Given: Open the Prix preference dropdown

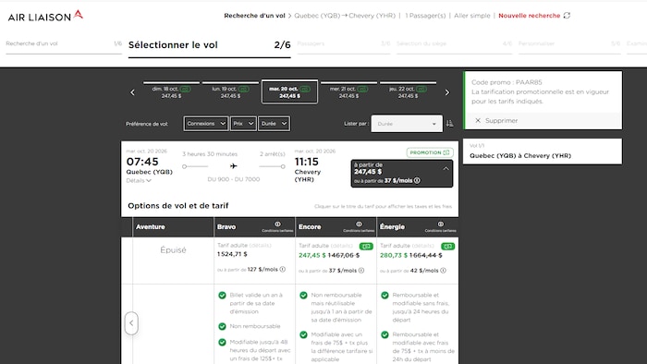Looking at the screenshot, I should click(x=243, y=123).
